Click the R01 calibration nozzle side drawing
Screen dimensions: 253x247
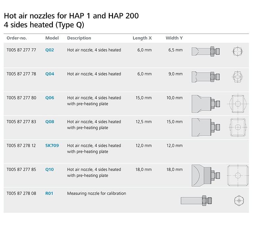[196, 201]
